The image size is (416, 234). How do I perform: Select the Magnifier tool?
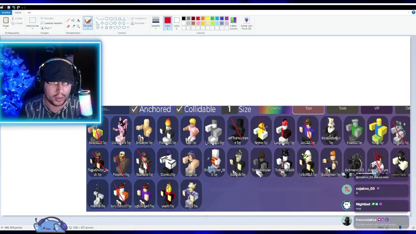(x=78, y=26)
